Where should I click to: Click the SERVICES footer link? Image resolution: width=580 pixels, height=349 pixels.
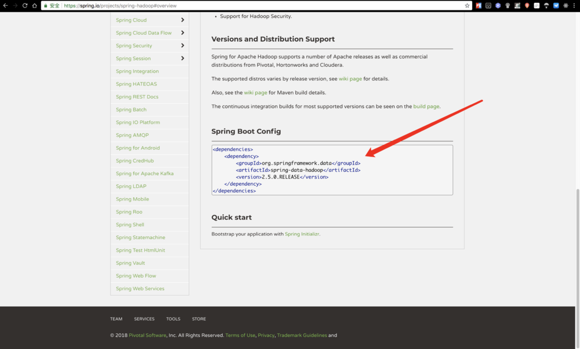tap(144, 319)
